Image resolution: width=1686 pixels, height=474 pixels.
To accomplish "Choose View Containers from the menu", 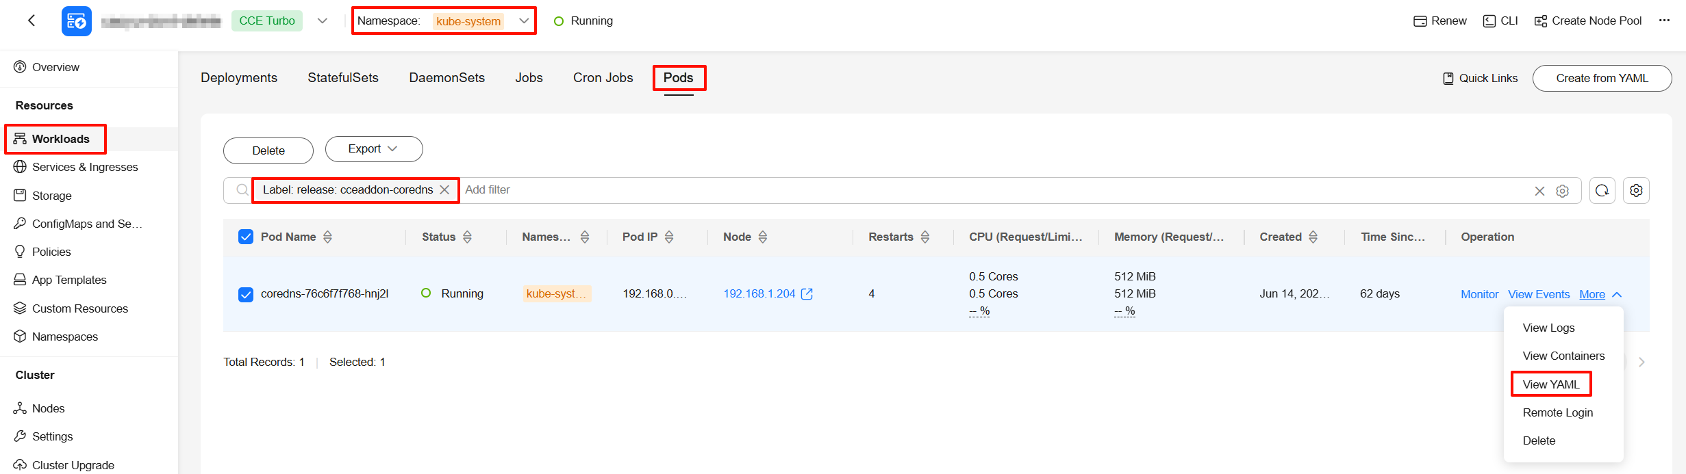I will 1563,356.
